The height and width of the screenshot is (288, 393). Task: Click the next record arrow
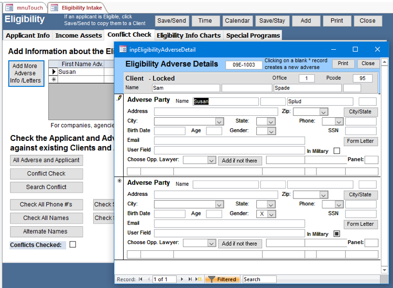tap(182, 280)
